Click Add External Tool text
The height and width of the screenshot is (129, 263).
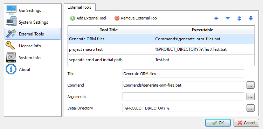pyautogui.click(x=91, y=18)
